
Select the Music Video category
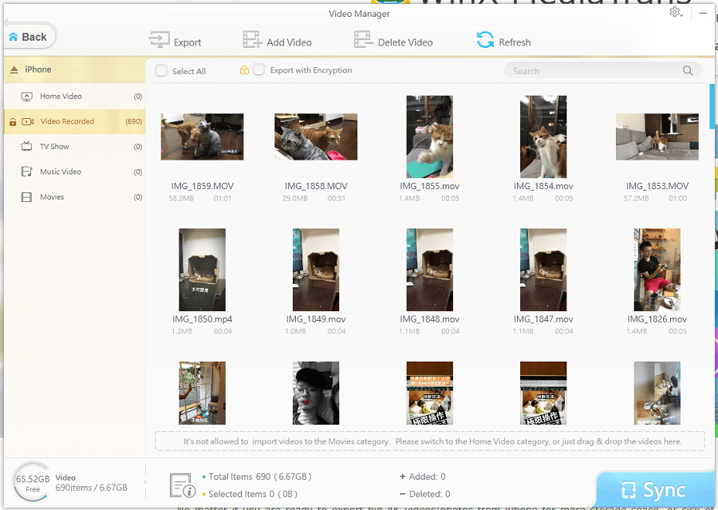pyautogui.click(x=61, y=172)
